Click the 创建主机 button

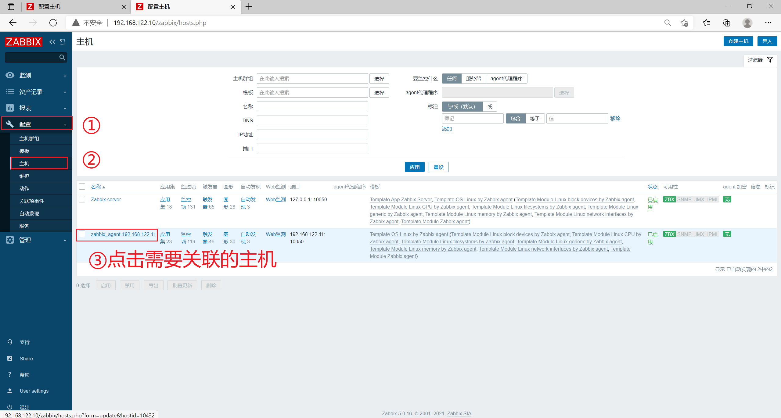coord(738,41)
